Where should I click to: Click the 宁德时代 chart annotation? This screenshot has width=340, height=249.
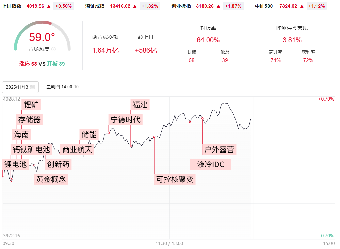[126, 120]
